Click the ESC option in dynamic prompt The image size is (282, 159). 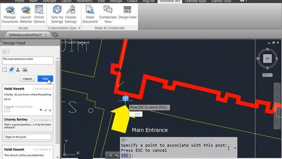pyautogui.click(x=136, y=114)
